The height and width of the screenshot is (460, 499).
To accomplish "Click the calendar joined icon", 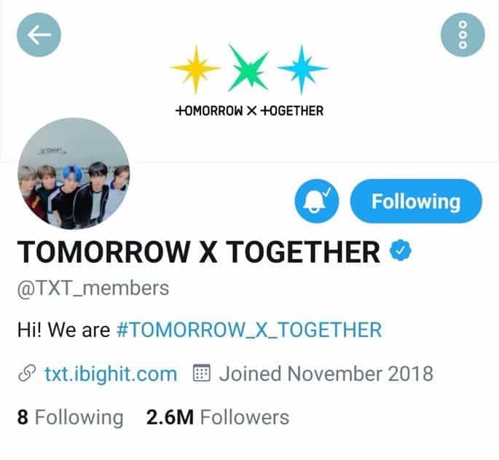I will point(202,373).
